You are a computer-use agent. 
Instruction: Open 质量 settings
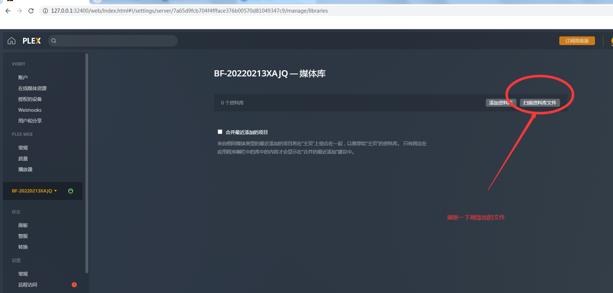point(23,159)
